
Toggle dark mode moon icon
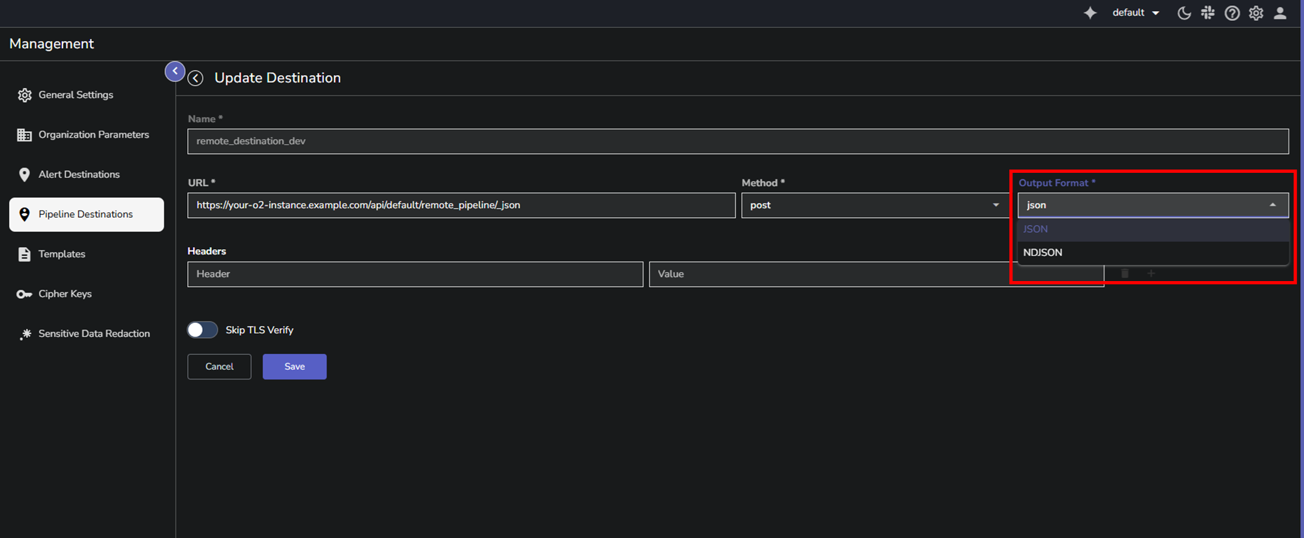(x=1184, y=13)
